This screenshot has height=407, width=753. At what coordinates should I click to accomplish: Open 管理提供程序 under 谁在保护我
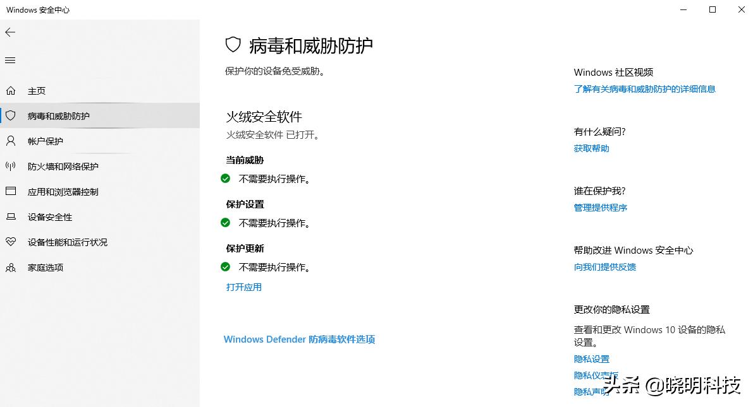click(x=600, y=207)
